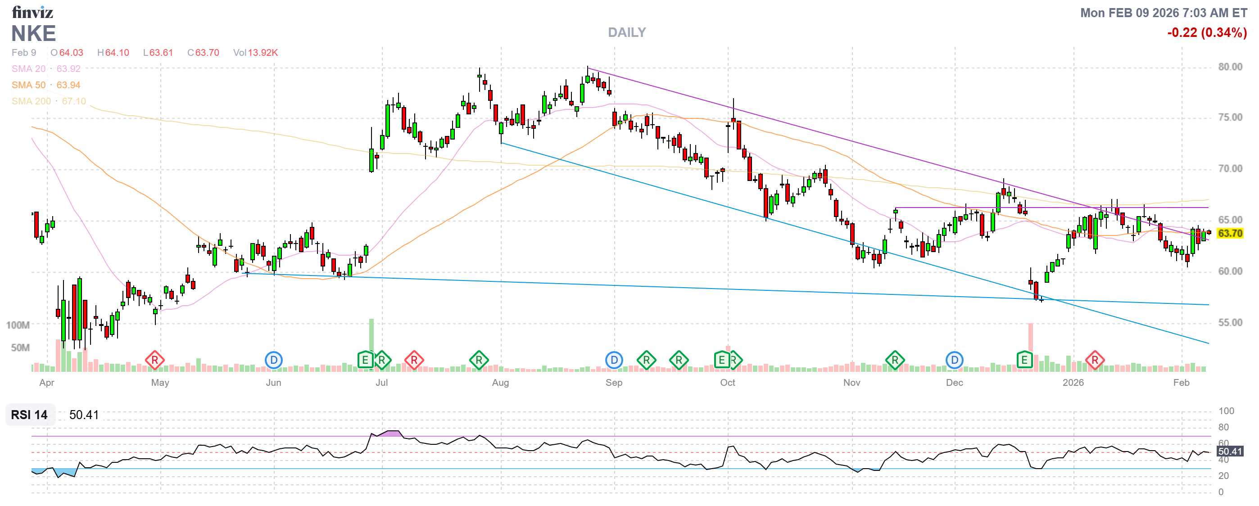The width and height of the screenshot is (1259, 506).
Task: Click the blue D marker at Sep
Action: pos(614,361)
